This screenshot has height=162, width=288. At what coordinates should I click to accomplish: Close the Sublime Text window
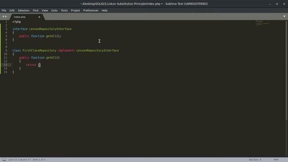(x=284, y=4)
